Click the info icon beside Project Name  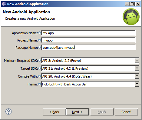(x=40, y=40)
